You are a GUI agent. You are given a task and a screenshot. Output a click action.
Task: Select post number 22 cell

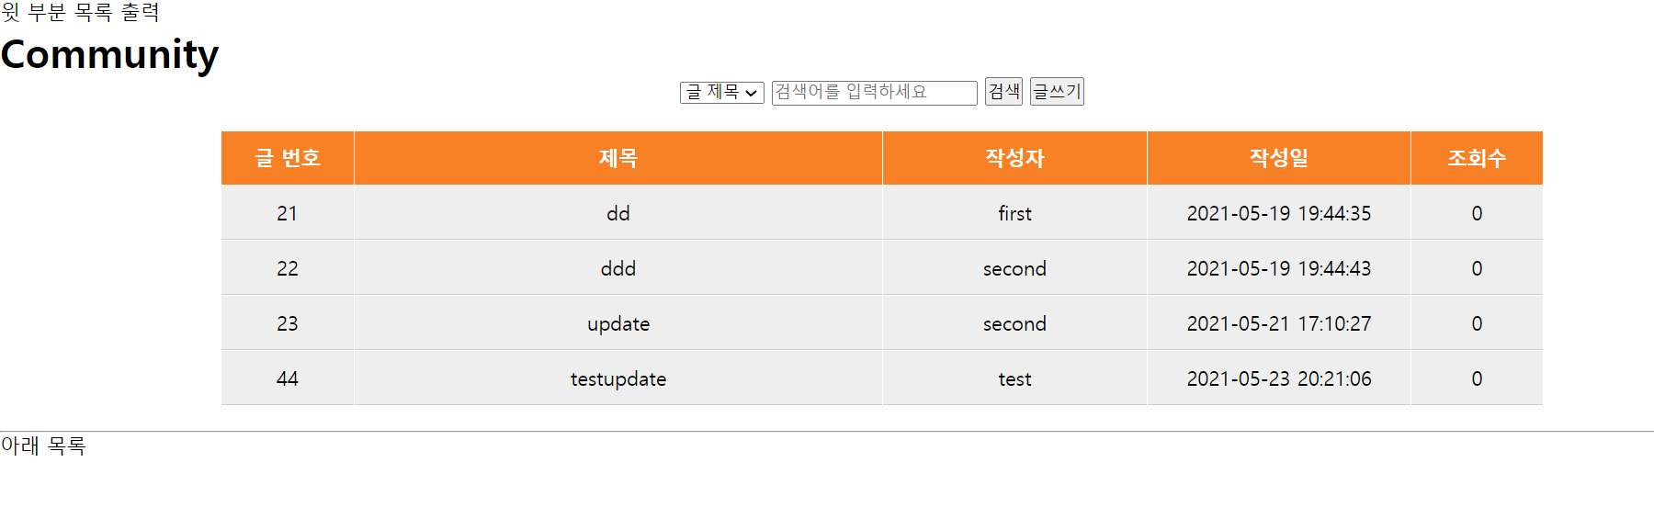(288, 268)
